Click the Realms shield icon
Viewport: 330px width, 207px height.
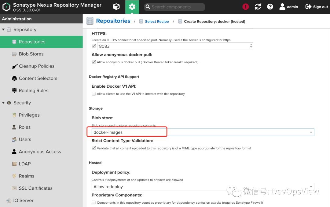14,176
